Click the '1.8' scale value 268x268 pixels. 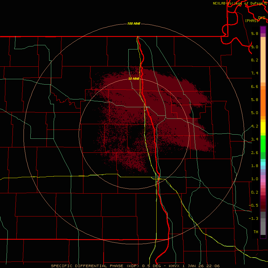pyautogui.click(x=255, y=166)
